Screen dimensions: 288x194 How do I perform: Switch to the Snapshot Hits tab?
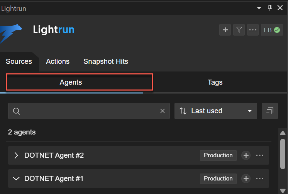[x=106, y=61]
